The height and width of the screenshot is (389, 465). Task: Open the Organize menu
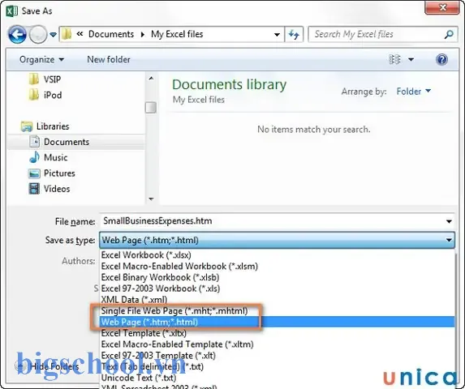(x=41, y=59)
